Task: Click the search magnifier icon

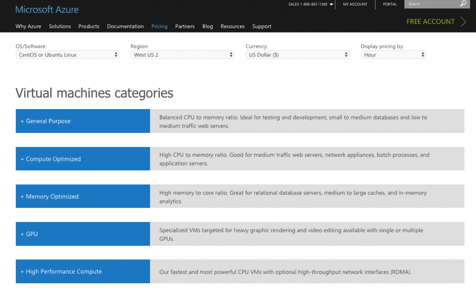Action: pyautogui.click(x=463, y=4)
